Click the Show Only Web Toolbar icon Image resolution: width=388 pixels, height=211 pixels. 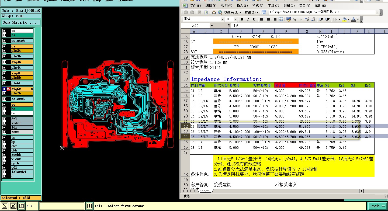pos(264,12)
